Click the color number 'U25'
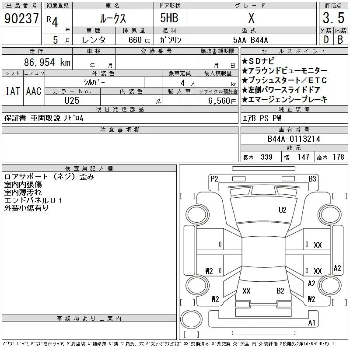The image size is (350, 350). (x=72, y=101)
